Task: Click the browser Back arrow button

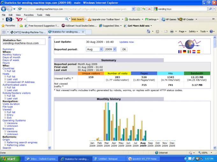Action: tap(4, 9)
